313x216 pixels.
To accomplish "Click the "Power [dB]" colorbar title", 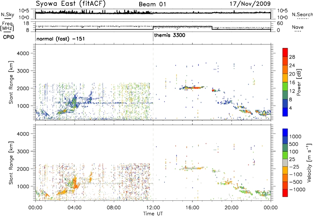I will coord(299,82).
